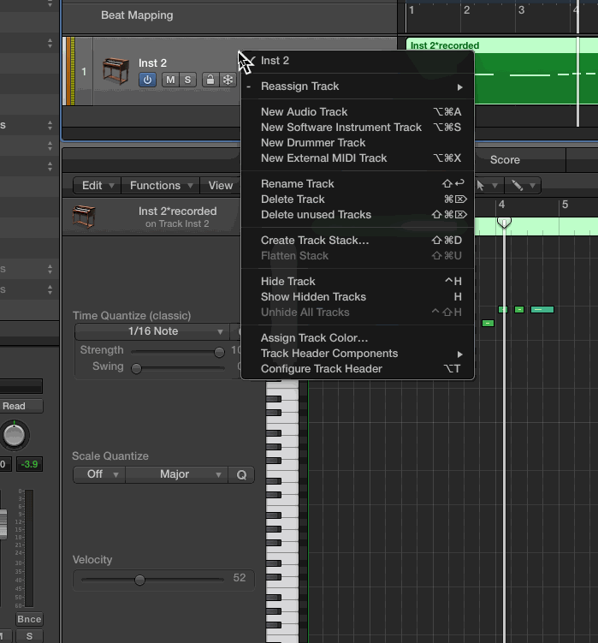The image size is (598, 643).
Task: Click the Q button for Scale Quantize
Action: [241, 474]
